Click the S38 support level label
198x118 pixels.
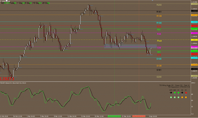[x=159, y=48]
